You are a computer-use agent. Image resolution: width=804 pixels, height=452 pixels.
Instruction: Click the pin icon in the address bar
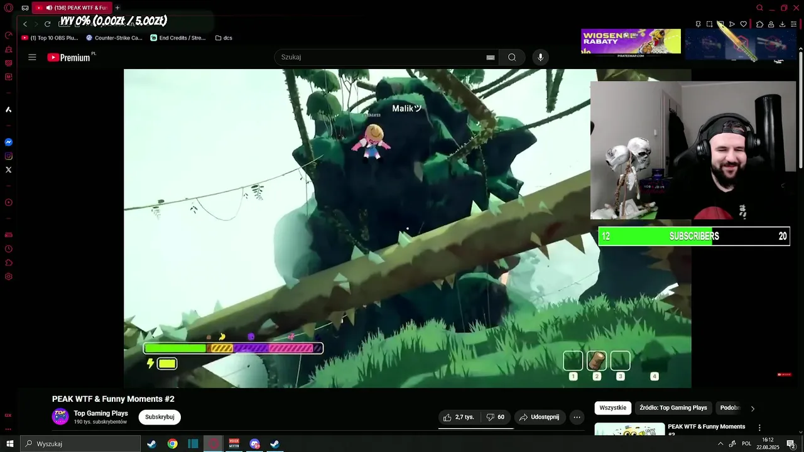[x=698, y=24]
